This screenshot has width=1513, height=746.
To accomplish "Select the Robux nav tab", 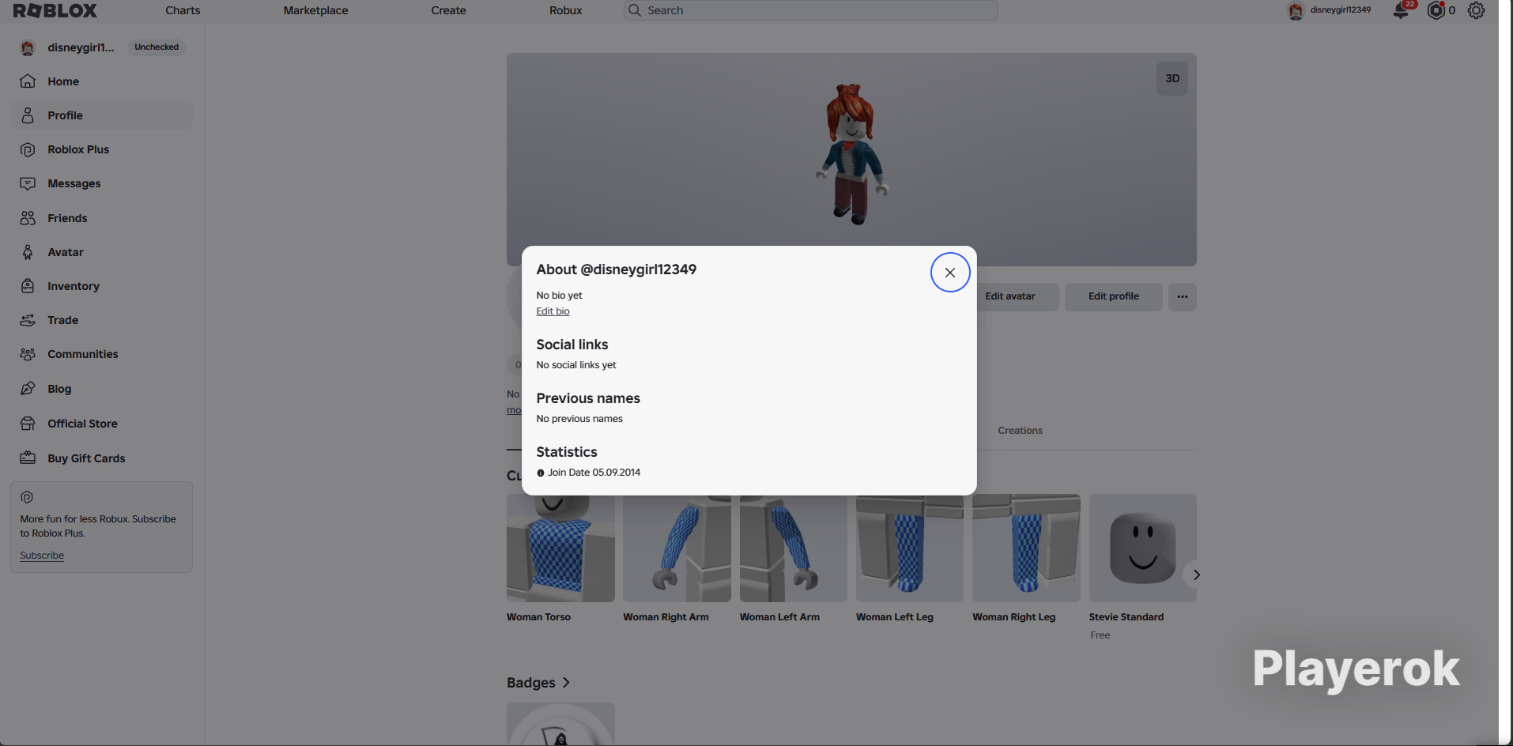I will (x=566, y=10).
